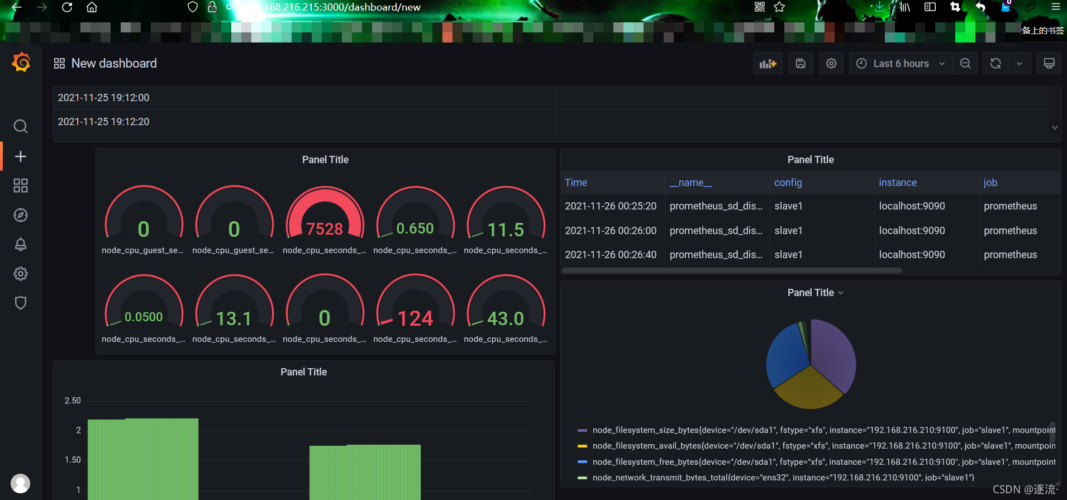Screen dimensions: 1067x500
Task: Bookmark the page with the star icon
Action: click(x=780, y=7)
